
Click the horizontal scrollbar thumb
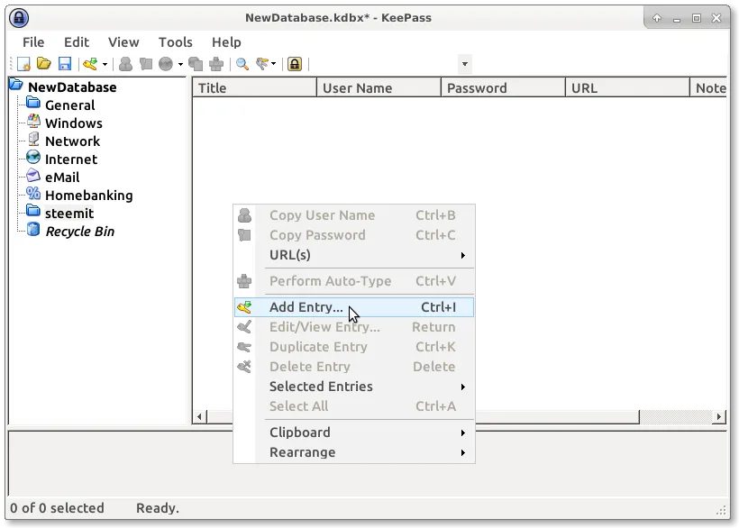click(557, 417)
